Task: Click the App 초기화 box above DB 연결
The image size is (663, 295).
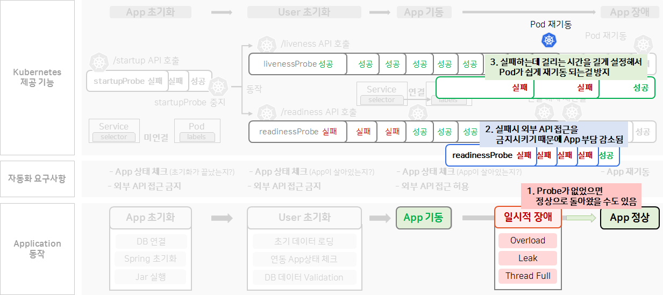Action: pos(151,218)
